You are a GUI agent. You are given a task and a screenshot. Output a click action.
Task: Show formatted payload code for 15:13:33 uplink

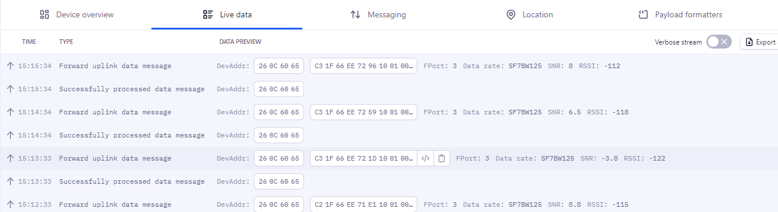point(425,158)
